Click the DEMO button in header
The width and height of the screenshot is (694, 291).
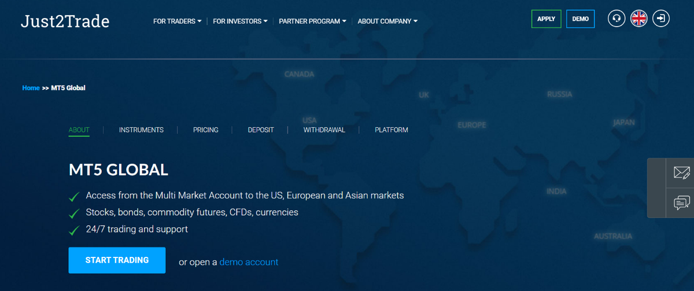click(x=581, y=19)
